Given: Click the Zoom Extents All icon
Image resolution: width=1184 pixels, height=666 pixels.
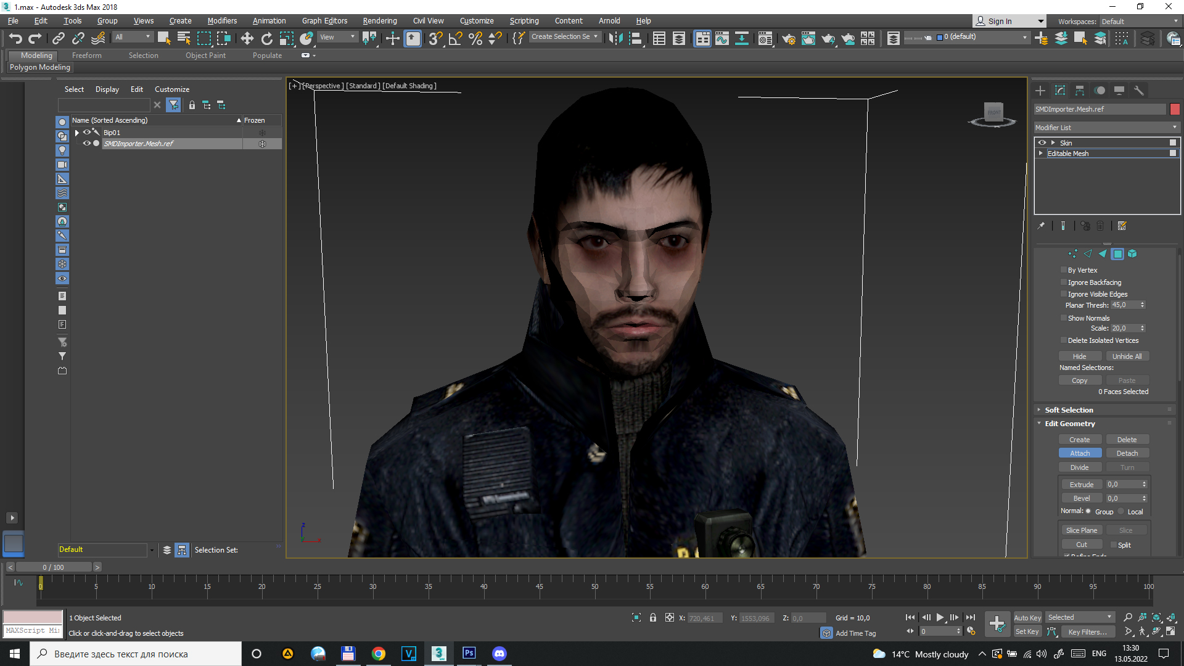Looking at the screenshot, I should point(1170,617).
